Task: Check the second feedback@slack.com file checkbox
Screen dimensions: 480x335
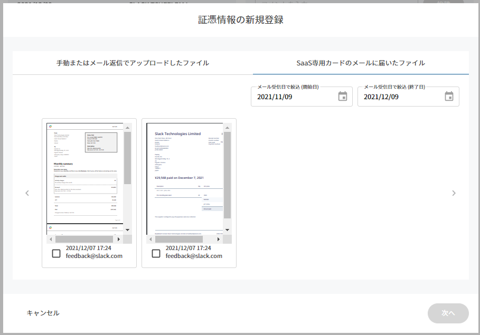Action: pos(156,253)
